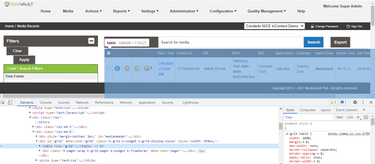Viewport: 375px width, 164px height.
Task: Open DevTools settings gear
Action: click(x=355, y=102)
